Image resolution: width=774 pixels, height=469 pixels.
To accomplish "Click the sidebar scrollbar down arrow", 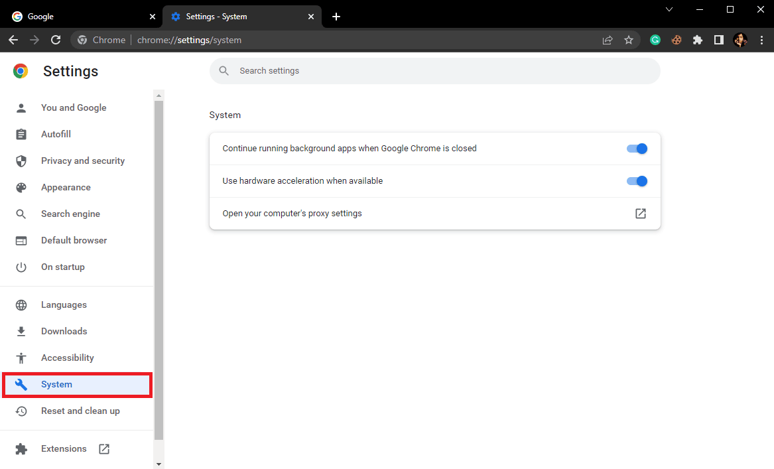I will point(159,464).
